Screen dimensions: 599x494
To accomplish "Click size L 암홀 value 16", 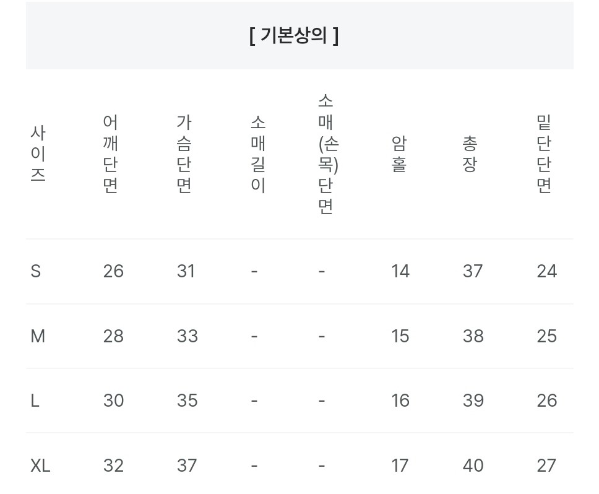I will 400,401.
